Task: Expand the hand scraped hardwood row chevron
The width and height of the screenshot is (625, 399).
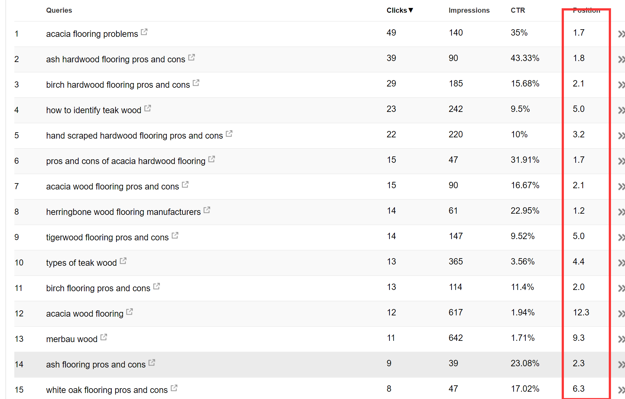Action: click(x=621, y=135)
